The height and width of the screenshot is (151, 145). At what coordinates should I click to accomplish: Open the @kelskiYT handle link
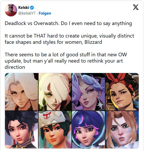tap(27, 13)
